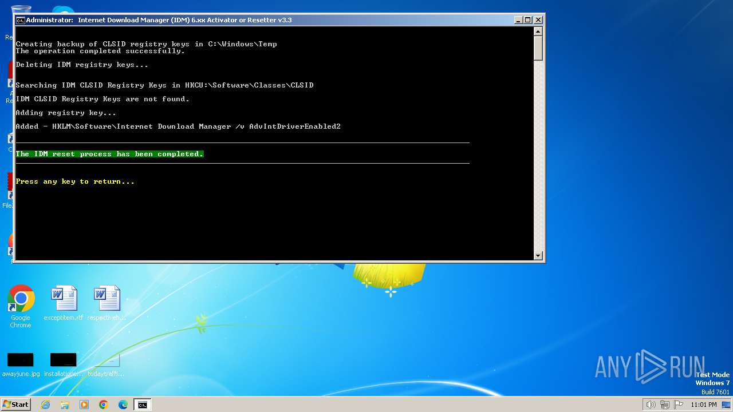The height and width of the screenshot is (412, 733).
Task: Click 'The operation completed successfully.' line
Action: click(100, 51)
